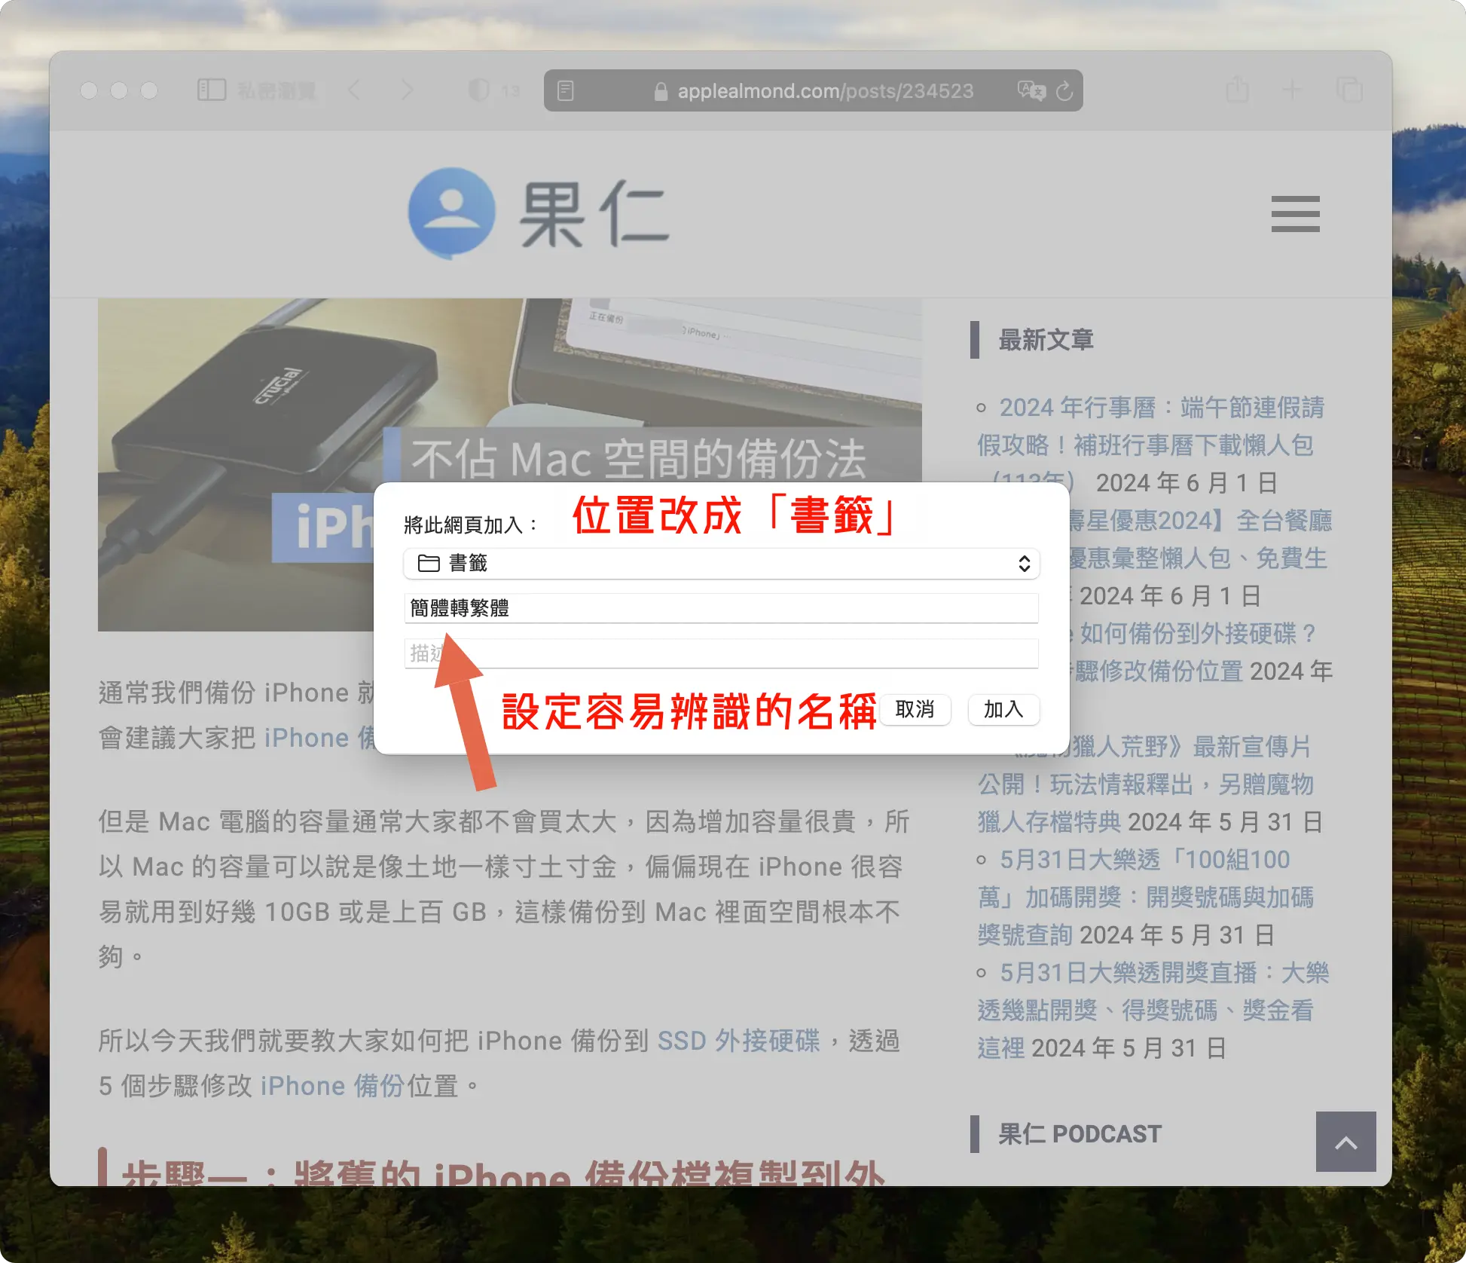Click the scroll-to-top chevron button
The height and width of the screenshot is (1263, 1466).
(x=1345, y=1142)
